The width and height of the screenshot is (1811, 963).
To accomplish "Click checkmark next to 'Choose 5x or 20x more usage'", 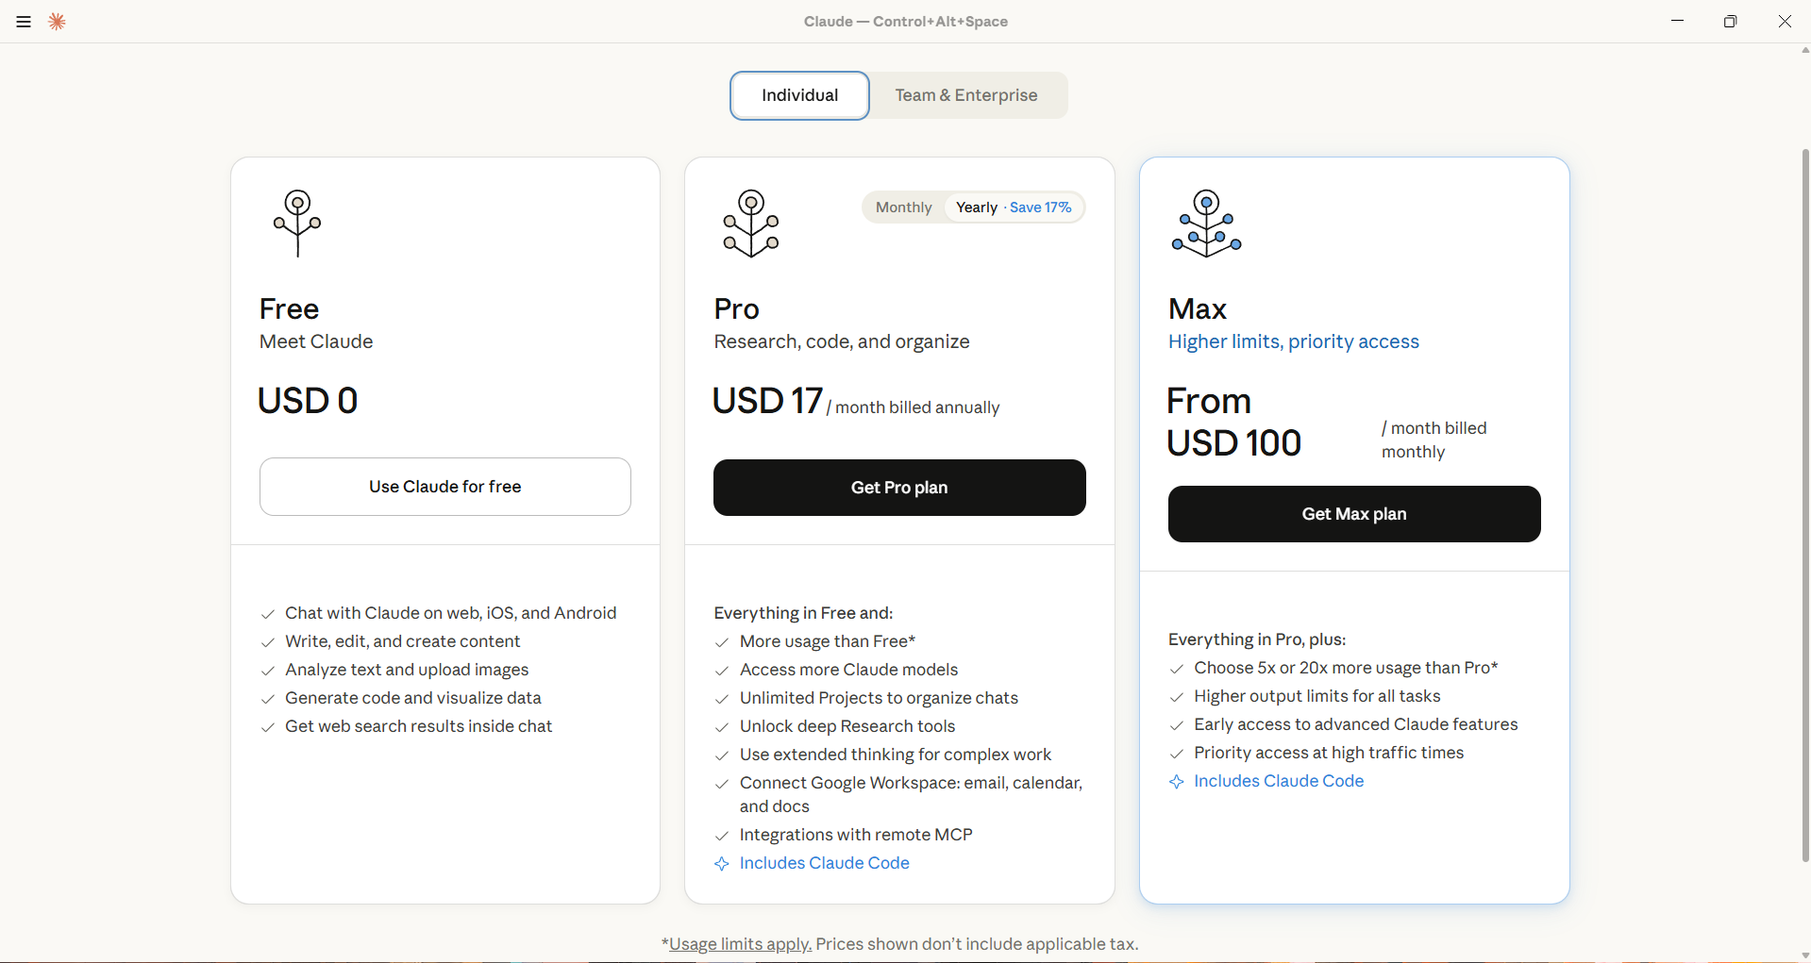I will 1176,669.
